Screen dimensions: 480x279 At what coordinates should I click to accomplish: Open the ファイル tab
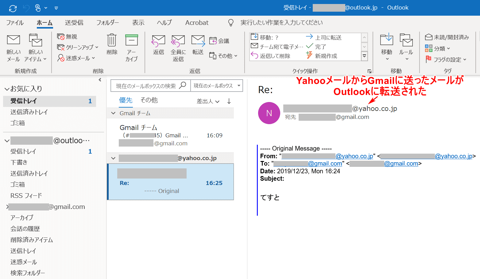coord(15,23)
